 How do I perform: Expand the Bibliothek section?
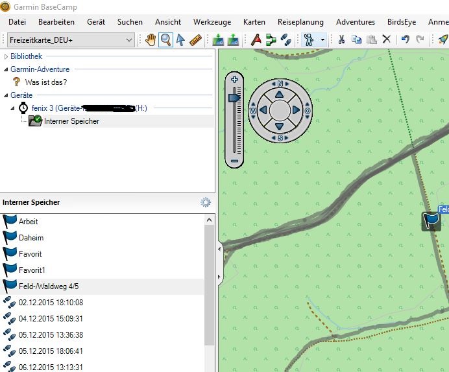click(6, 56)
